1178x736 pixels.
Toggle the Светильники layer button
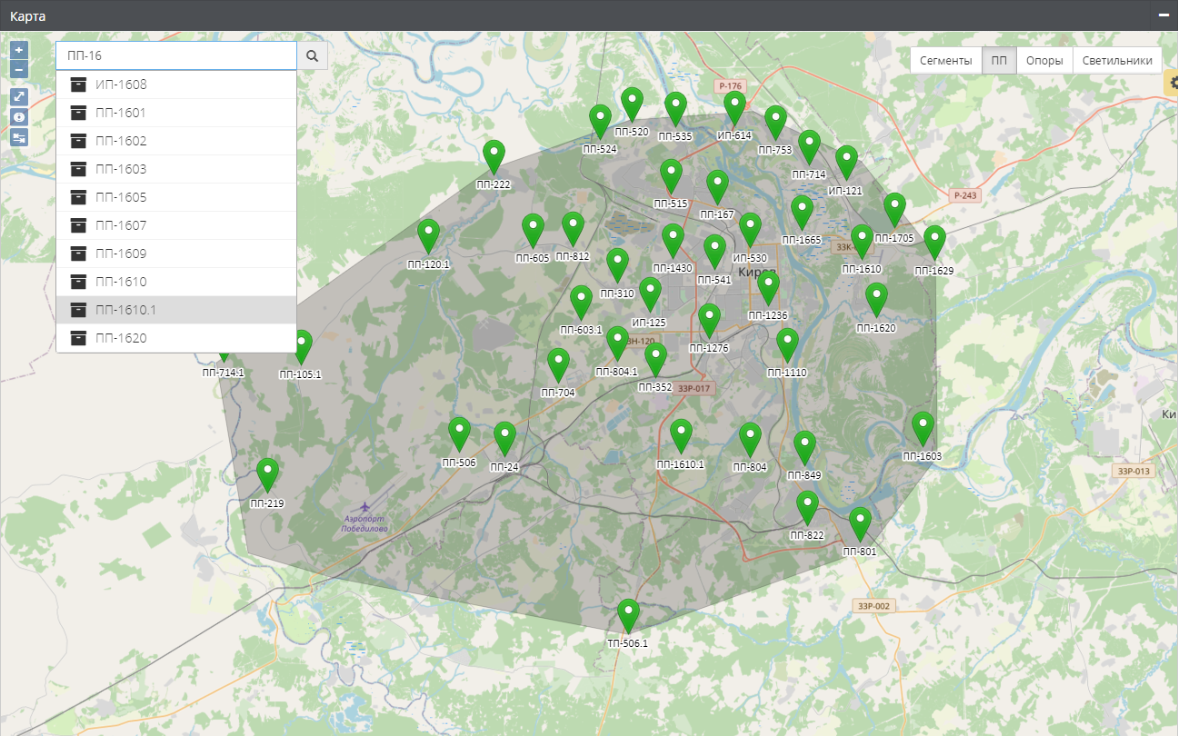pos(1117,61)
